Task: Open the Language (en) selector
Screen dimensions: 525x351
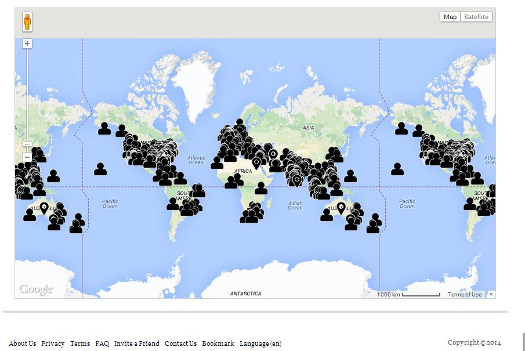Action: pos(260,343)
